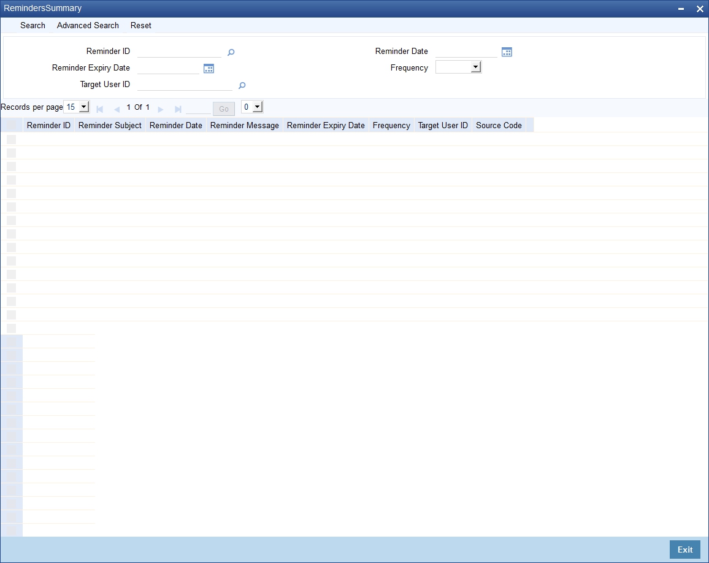The height and width of the screenshot is (563, 709).
Task: Click the page number field beside Go
Action: pyautogui.click(x=198, y=109)
